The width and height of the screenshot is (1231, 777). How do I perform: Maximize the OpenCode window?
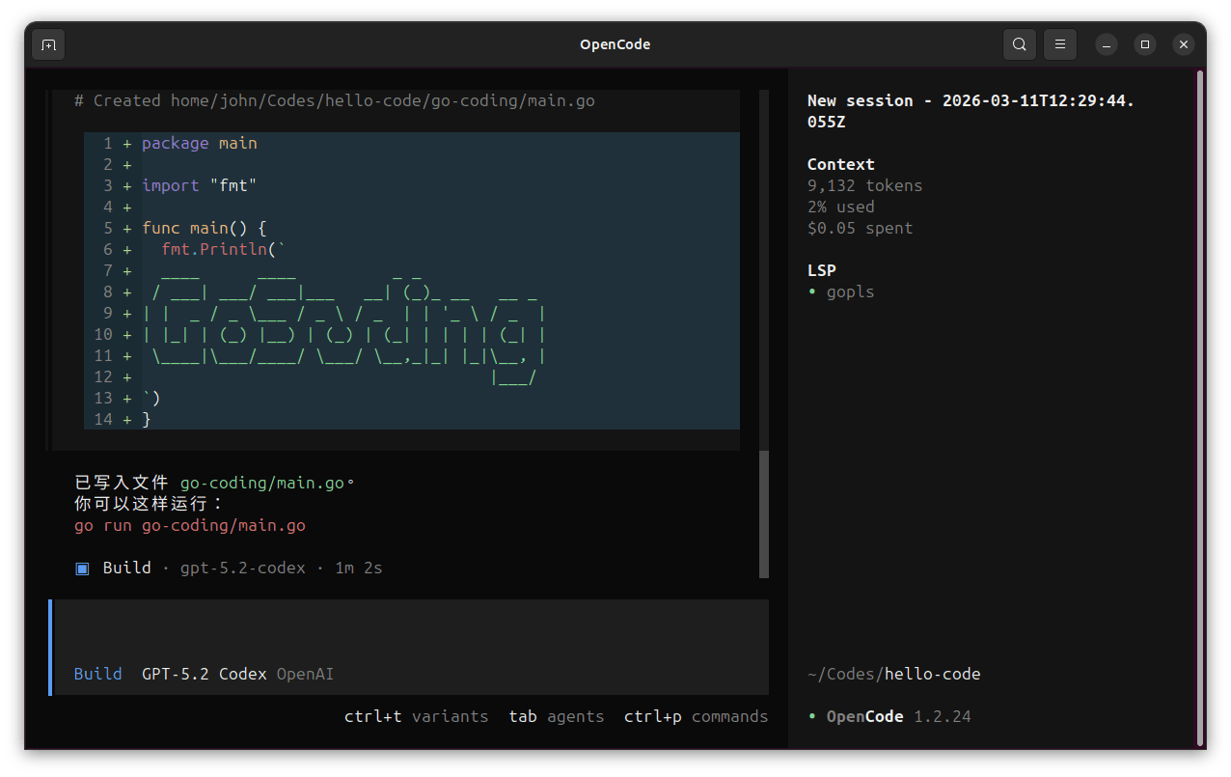(1145, 44)
